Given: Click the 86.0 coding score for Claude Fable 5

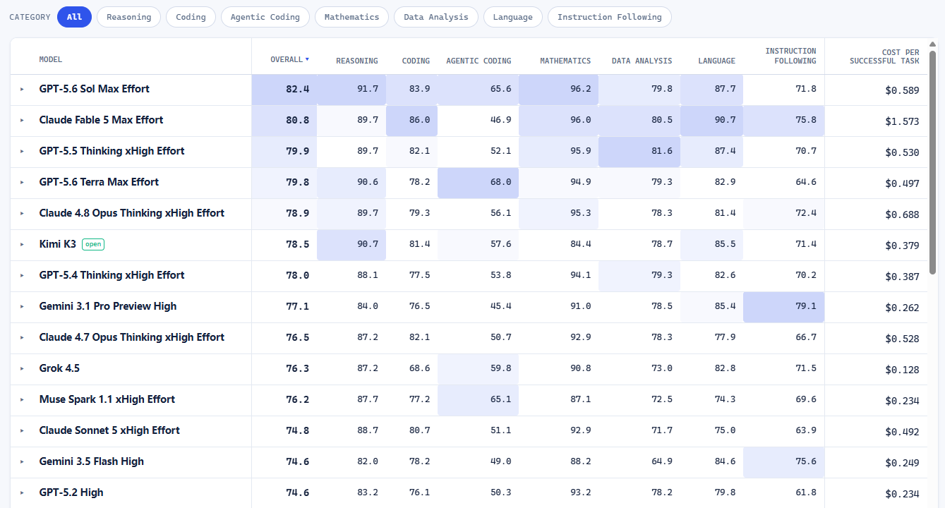Looking at the screenshot, I should pyautogui.click(x=419, y=120).
